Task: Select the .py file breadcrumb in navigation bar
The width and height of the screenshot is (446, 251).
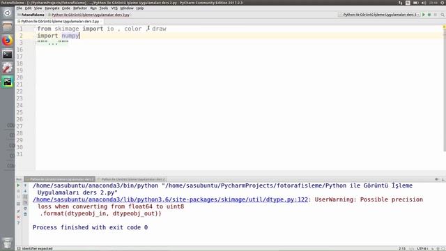Action: pos(89,15)
